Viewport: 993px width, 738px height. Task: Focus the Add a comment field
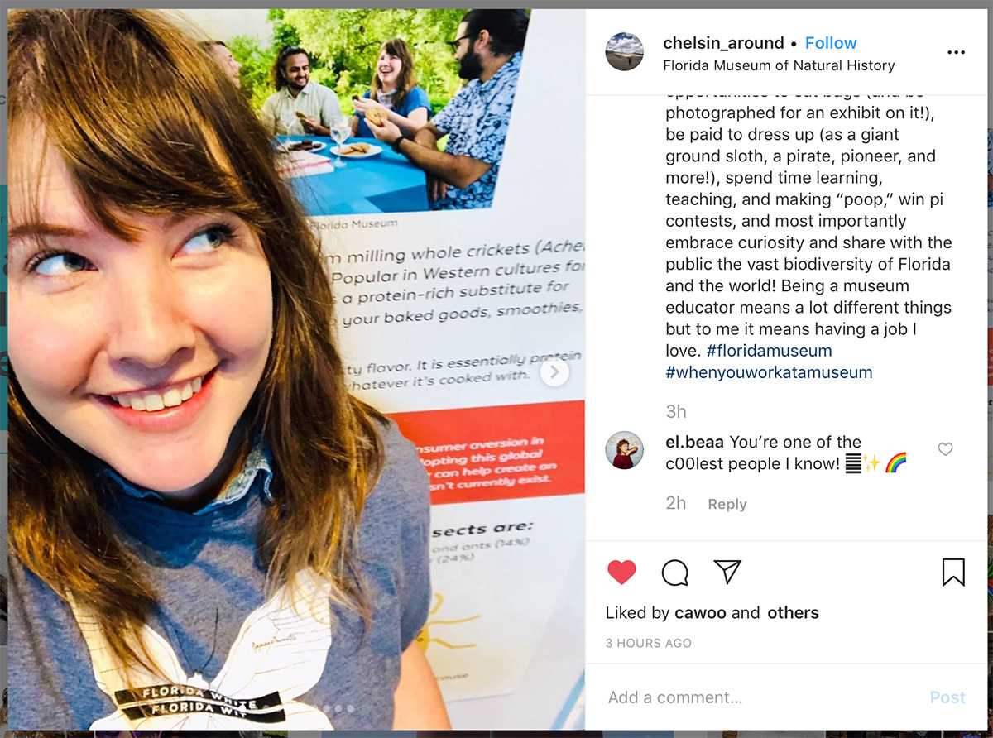click(761, 697)
